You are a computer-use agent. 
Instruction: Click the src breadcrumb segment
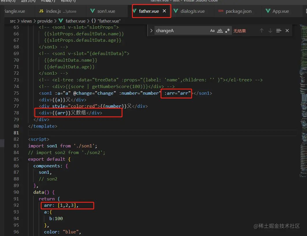tap(13, 21)
